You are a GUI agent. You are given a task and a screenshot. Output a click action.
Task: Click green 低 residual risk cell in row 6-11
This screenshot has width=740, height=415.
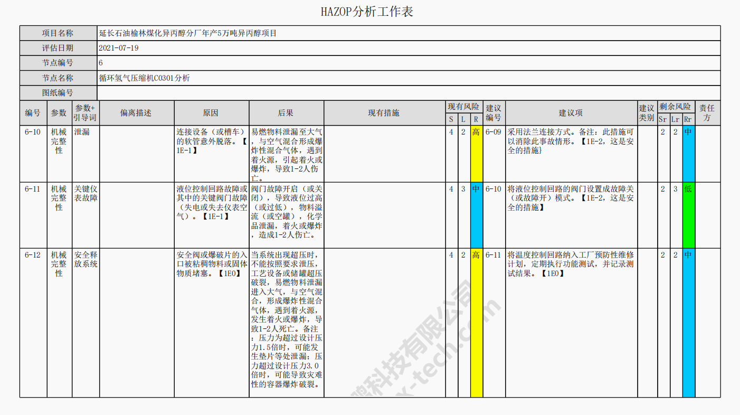click(x=688, y=215)
